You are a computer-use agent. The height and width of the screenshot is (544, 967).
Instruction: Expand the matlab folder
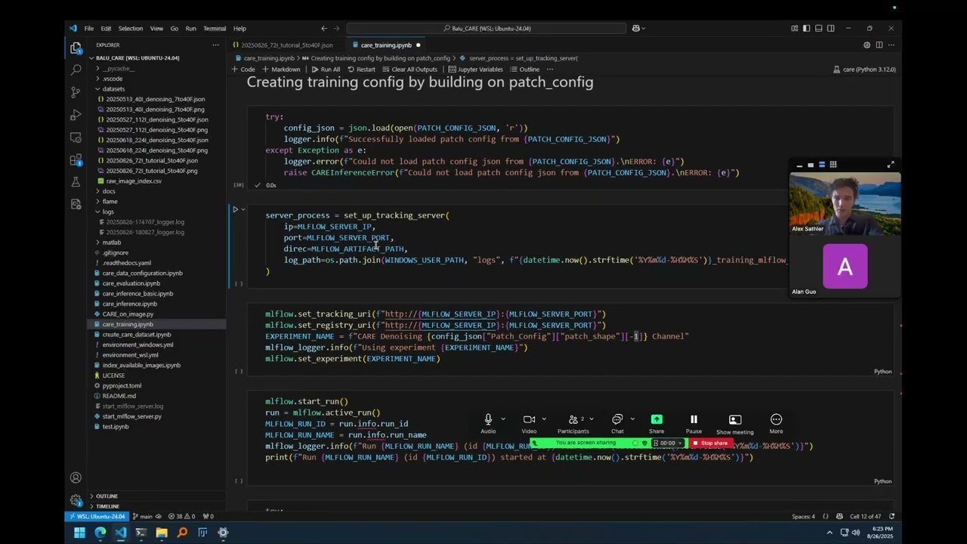click(112, 243)
